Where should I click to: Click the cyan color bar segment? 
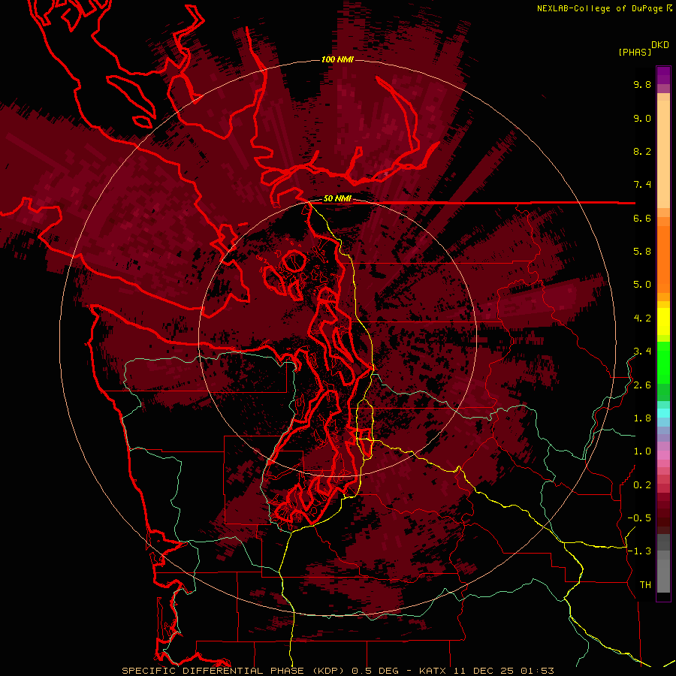point(663,413)
